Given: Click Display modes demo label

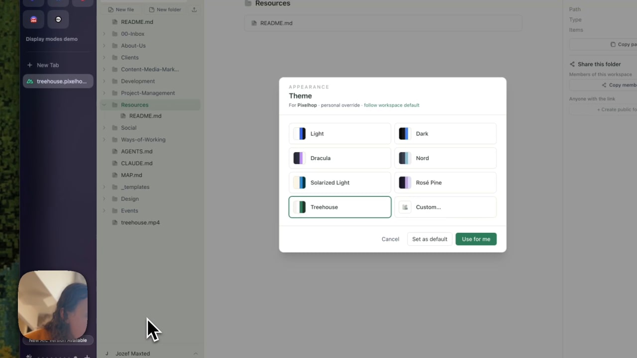Looking at the screenshot, I should pyautogui.click(x=52, y=39).
